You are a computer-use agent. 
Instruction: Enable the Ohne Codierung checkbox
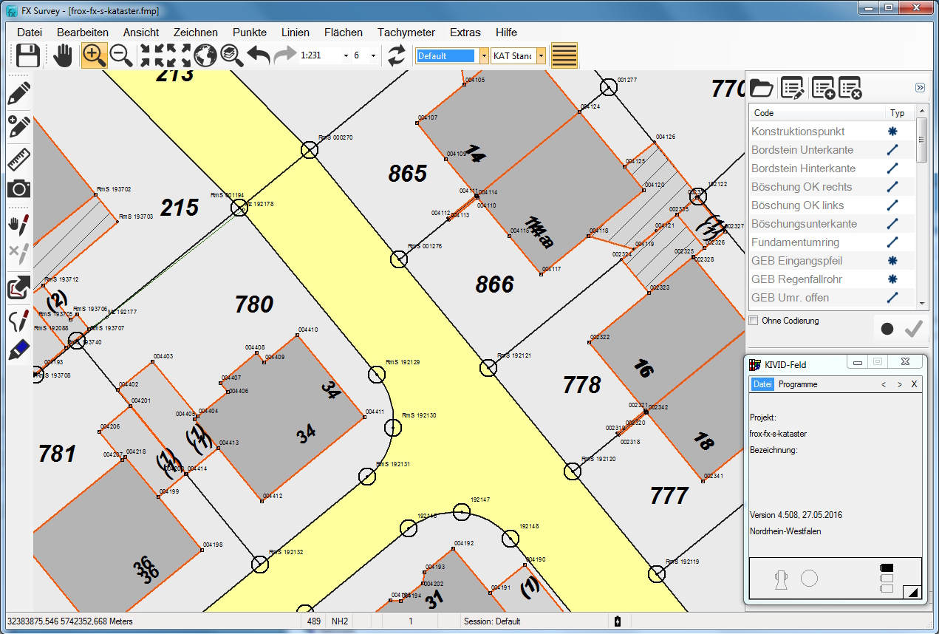coord(754,321)
